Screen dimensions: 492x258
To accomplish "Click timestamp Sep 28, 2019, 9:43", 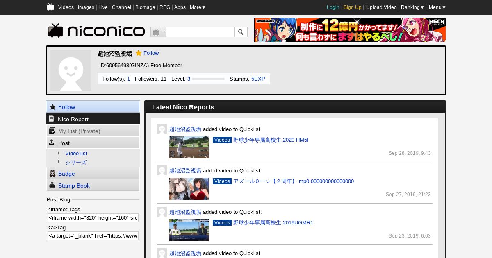I will coord(410,153).
